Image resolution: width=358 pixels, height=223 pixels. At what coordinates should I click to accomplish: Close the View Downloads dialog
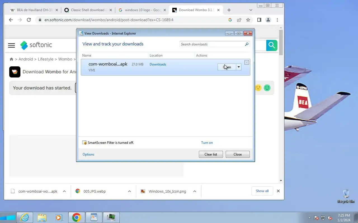click(237, 154)
